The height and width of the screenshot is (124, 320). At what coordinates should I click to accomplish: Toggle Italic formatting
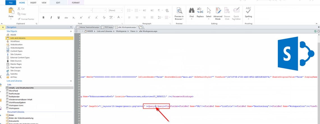[x=51, y=18]
